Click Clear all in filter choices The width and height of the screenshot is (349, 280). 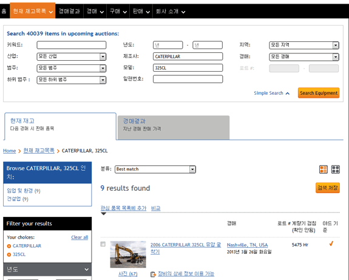click(80, 237)
